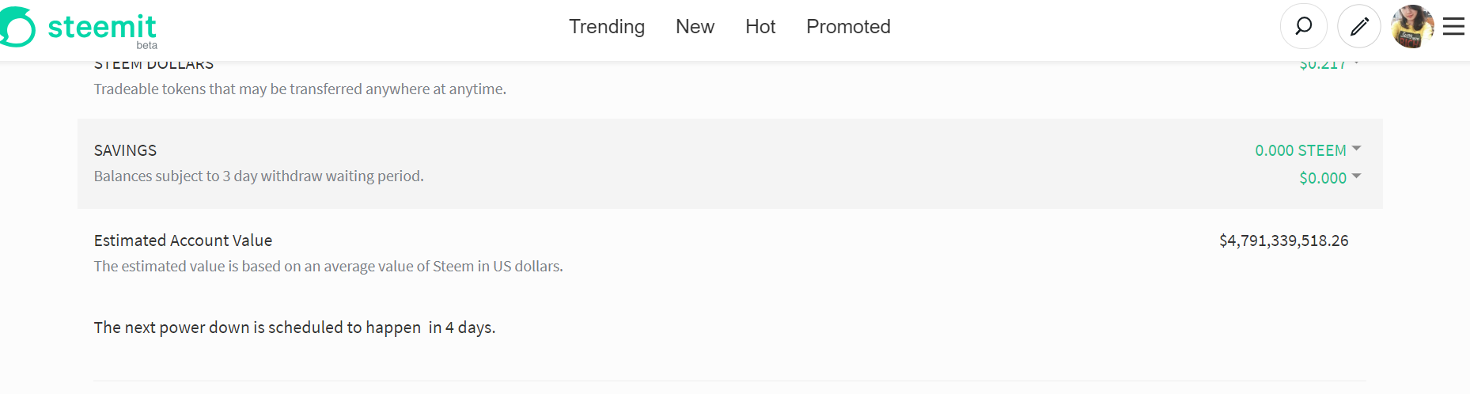This screenshot has height=394, width=1470.
Task: Go to the Trending tab
Action: tap(607, 27)
